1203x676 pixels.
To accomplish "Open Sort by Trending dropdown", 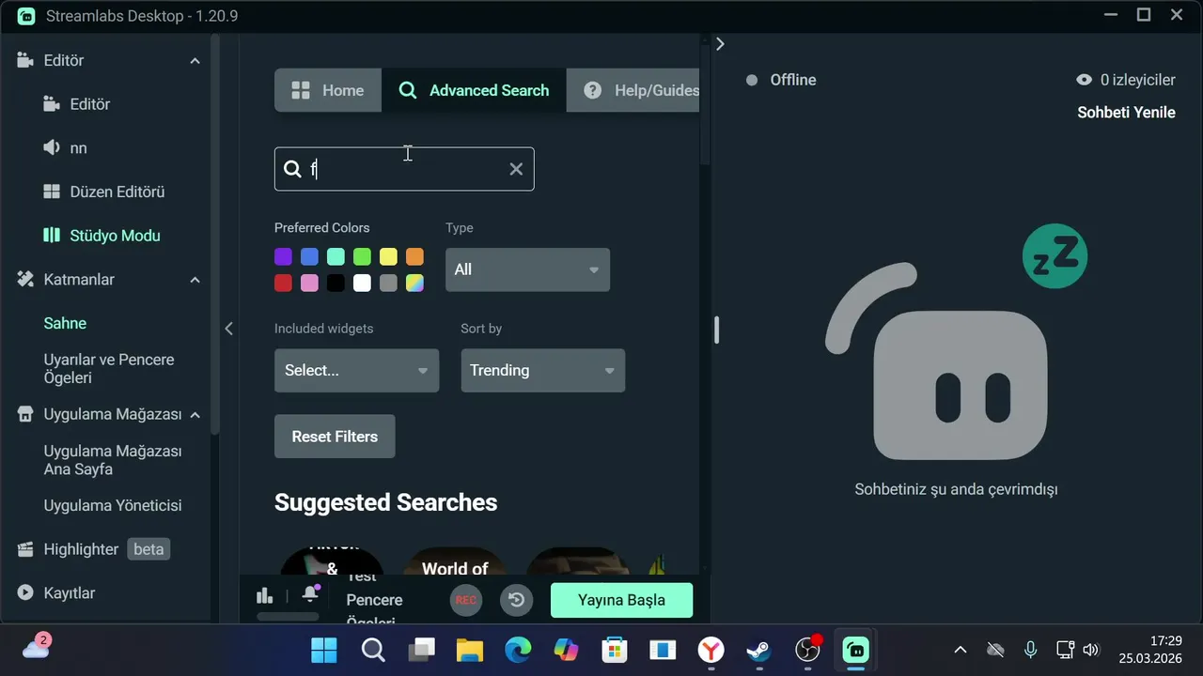I will [x=542, y=370].
